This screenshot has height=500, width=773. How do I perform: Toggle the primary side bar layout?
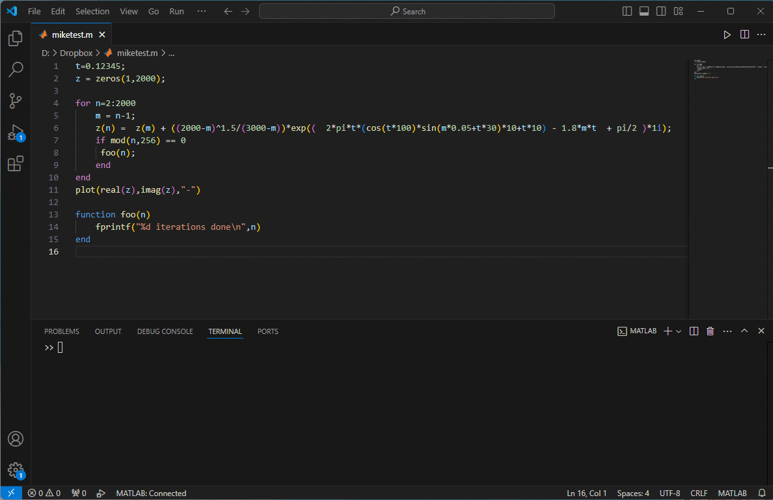(x=627, y=11)
